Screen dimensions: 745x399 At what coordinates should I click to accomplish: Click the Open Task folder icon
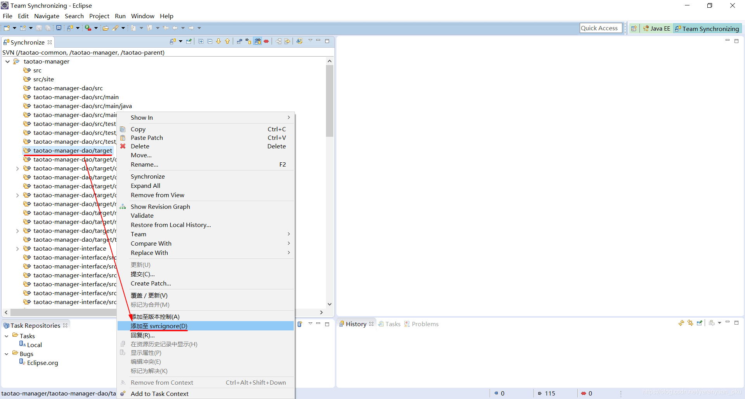coord(105,28)
